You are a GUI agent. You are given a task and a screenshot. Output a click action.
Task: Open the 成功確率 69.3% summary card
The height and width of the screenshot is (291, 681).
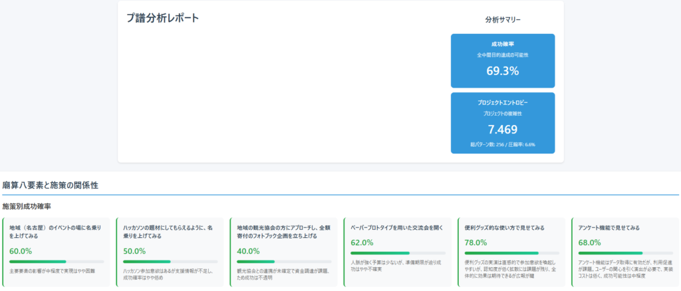502,61
